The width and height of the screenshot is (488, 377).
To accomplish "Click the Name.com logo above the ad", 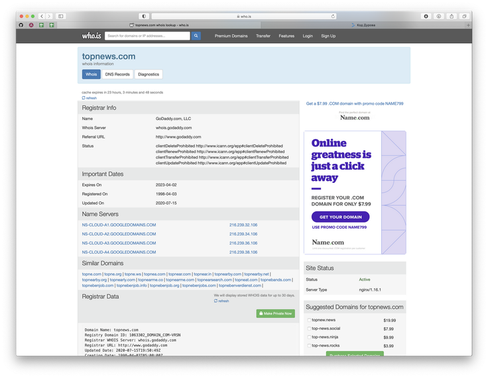I will (x=355, y=117).
